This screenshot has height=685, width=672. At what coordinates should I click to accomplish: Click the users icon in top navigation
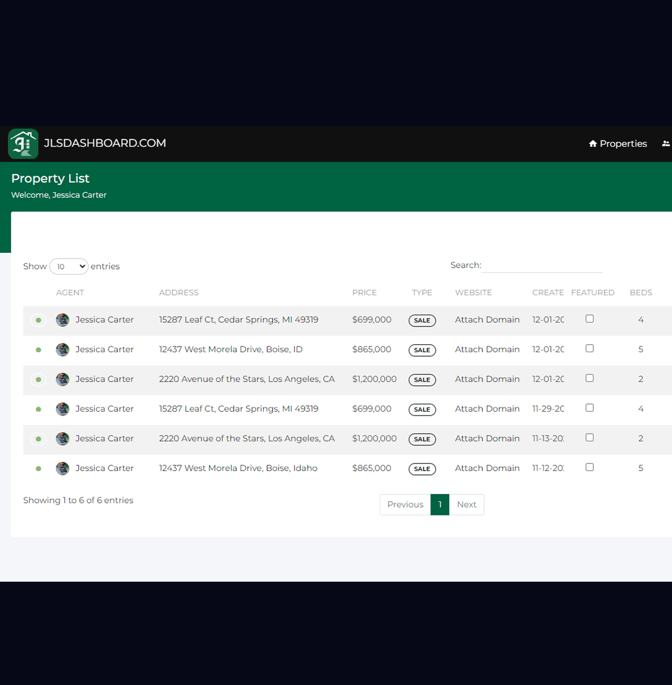point(665,144)
